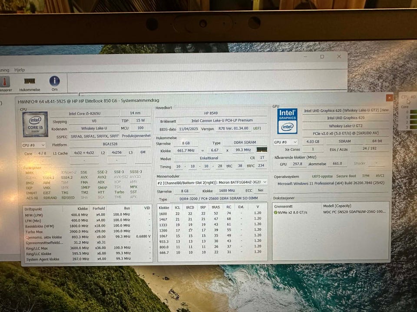The height and width of the screenshot is (312, 417).
Task: Click the green NVMe drive status icon
Action: click(275, 212)
